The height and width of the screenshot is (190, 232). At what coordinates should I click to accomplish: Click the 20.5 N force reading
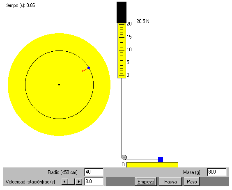tap(143, 21)
